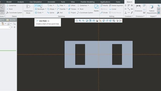The height and width of the screenshot is (91, 161).
Task: Apply the parallel constraint
Action: 132,13
